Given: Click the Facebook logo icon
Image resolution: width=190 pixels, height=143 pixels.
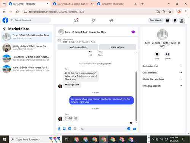Looking at the screenshot, I should pos(5,20).
